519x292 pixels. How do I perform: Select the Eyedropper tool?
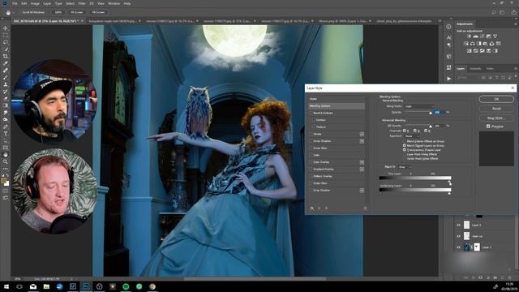tap(6, 63)
